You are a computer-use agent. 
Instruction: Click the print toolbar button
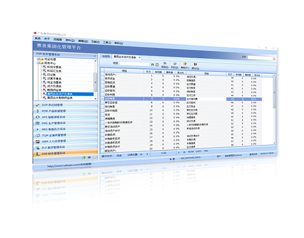click(175, 66)
